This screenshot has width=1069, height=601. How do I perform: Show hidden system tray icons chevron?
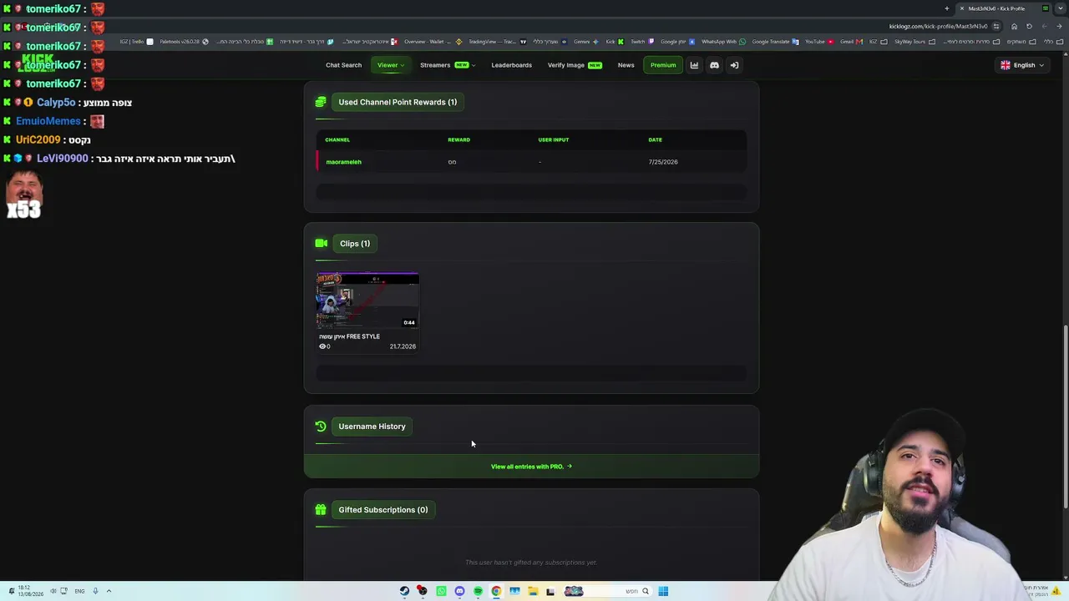tap(109, 591)
